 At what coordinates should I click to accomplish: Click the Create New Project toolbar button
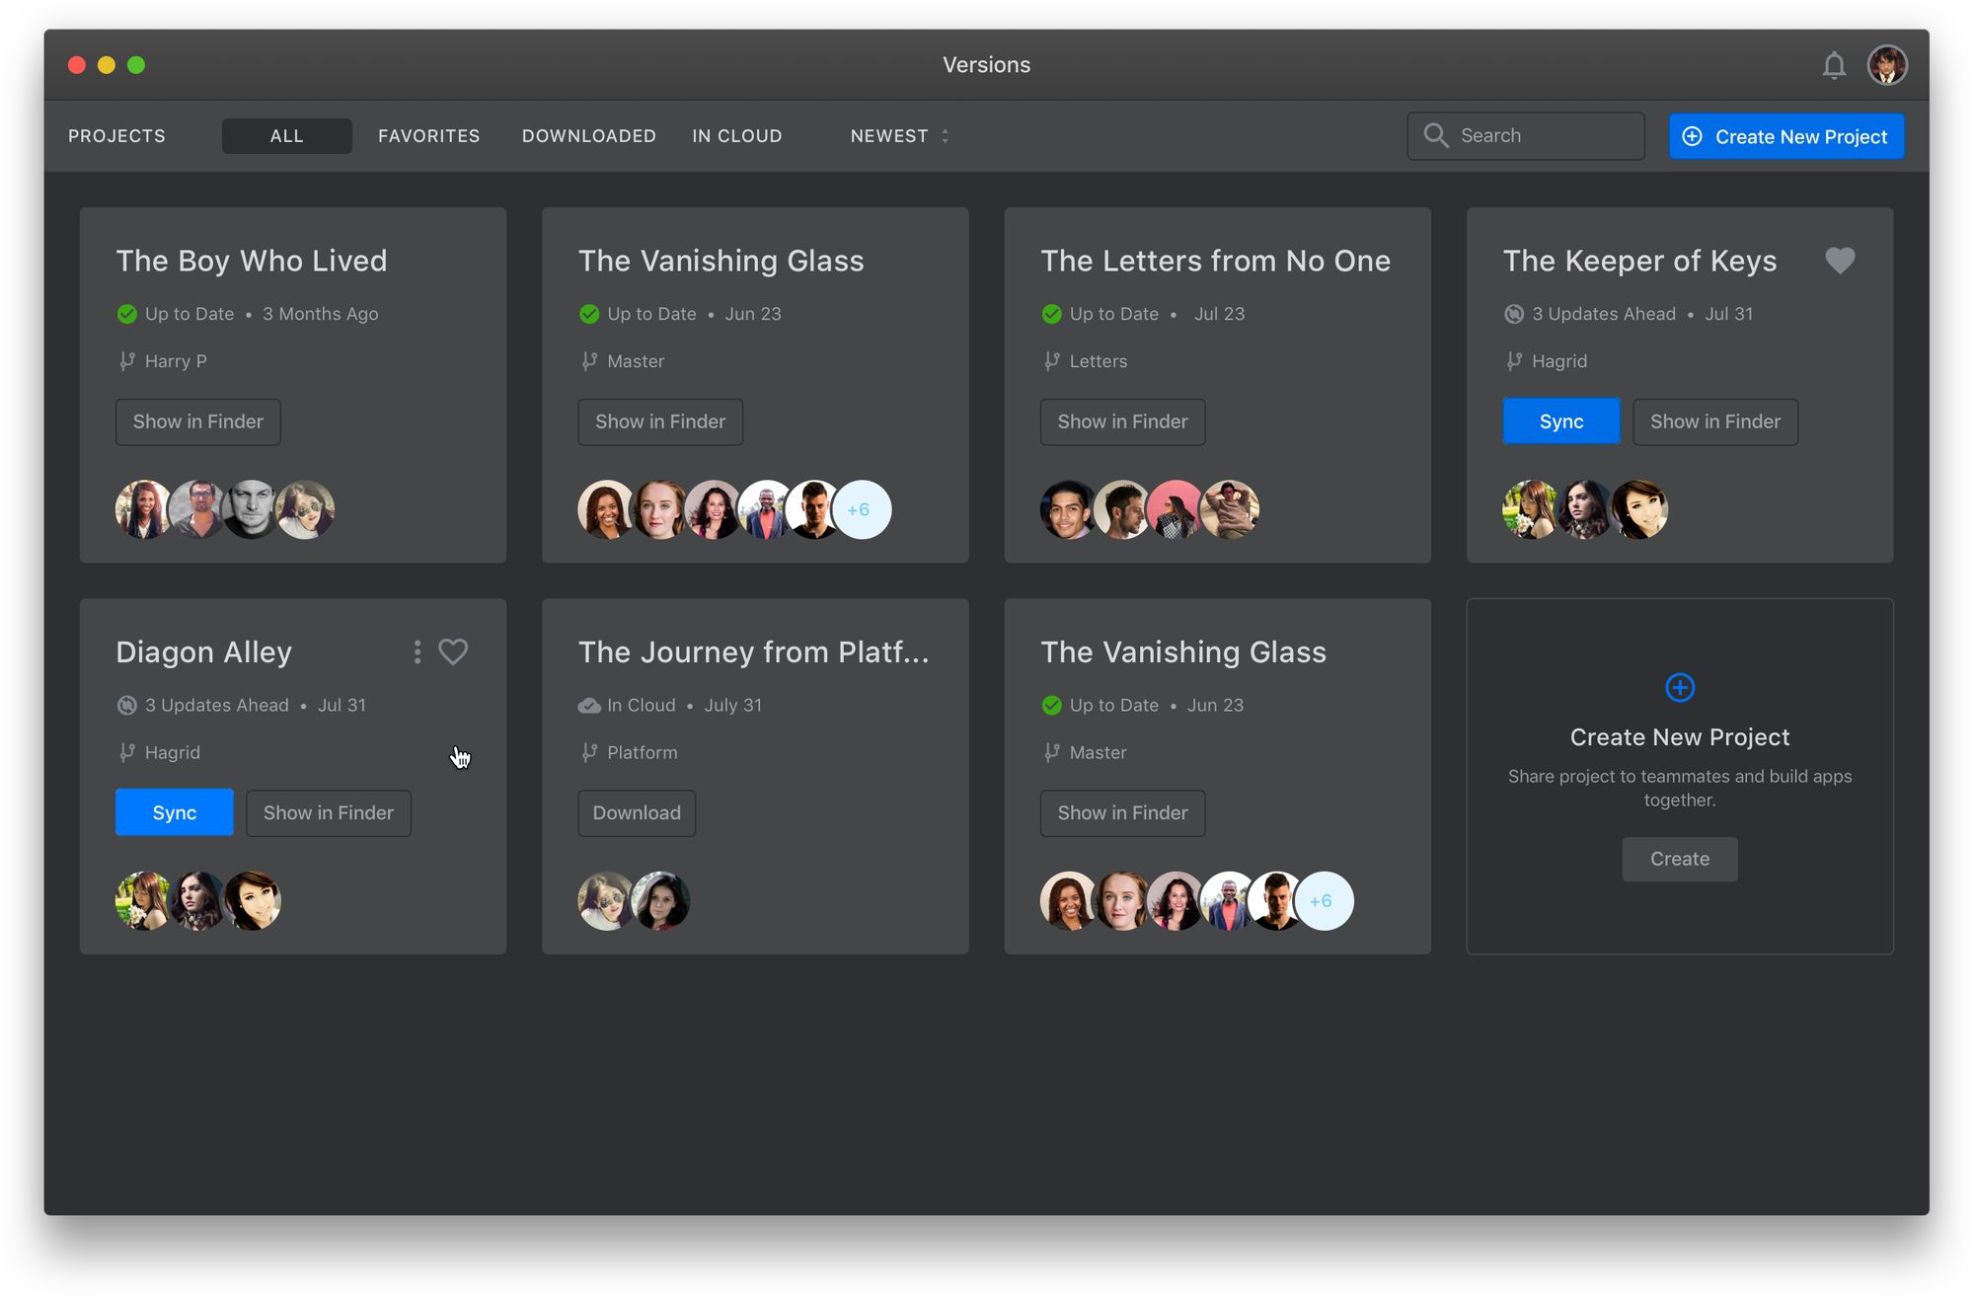pyautogui.click(x=1786, y=136)
